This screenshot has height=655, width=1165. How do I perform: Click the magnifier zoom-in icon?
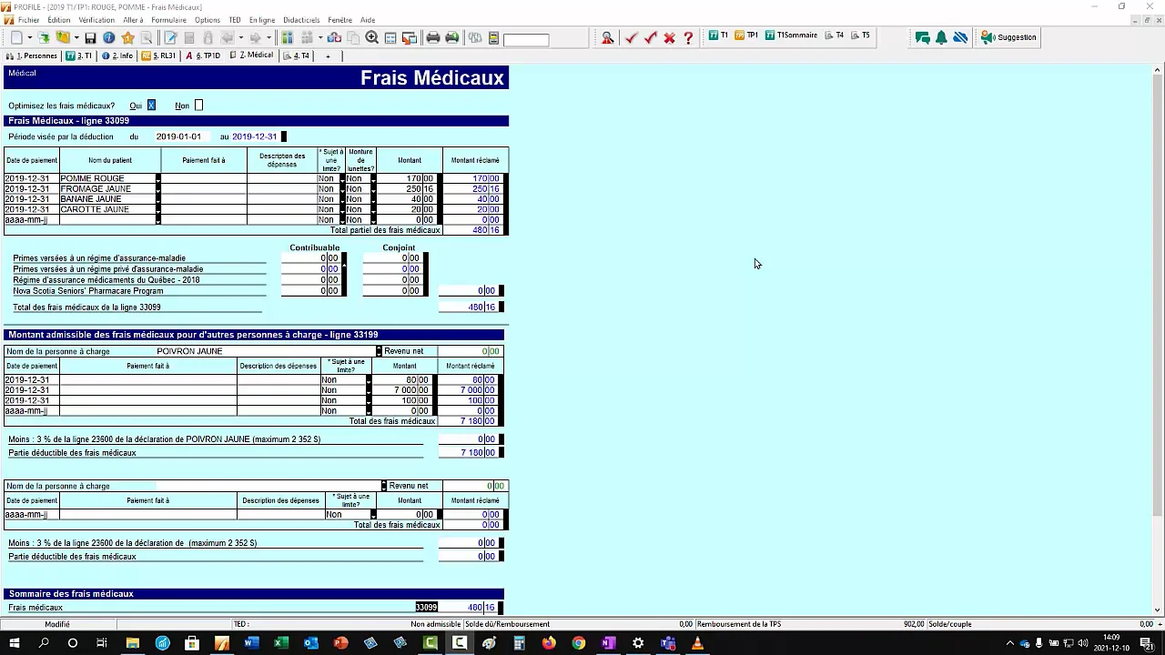(371, 37)
